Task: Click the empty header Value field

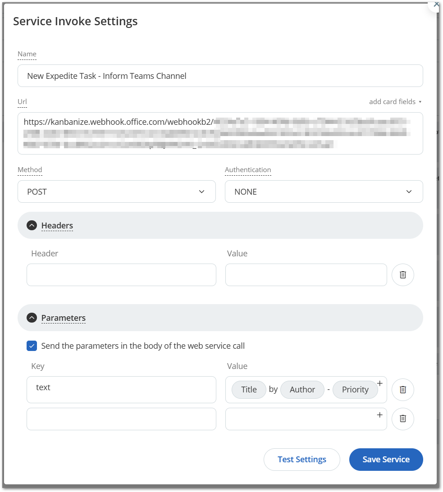Action: 306,275
